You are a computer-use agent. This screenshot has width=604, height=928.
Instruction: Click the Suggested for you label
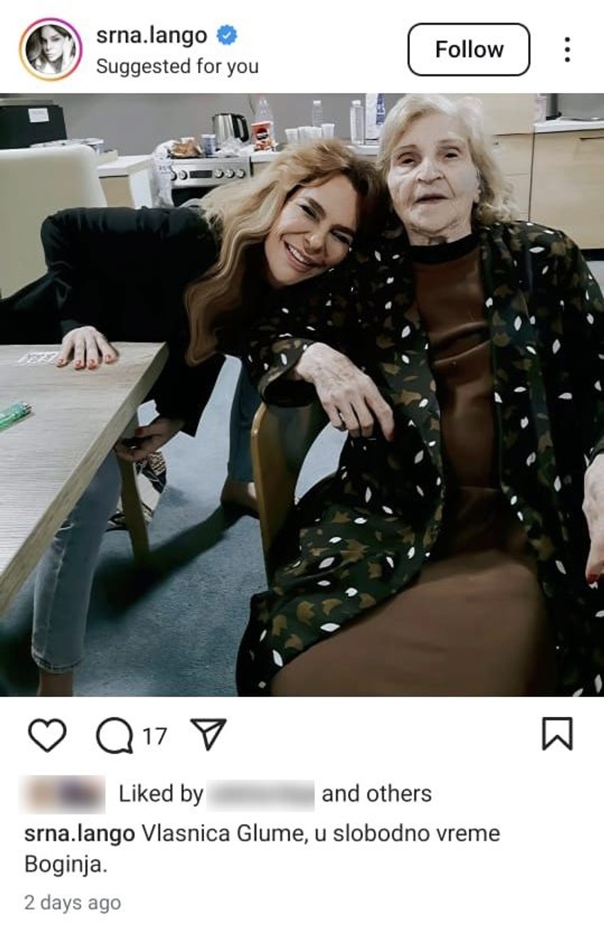pyautogui.click(x=177, y=67)
